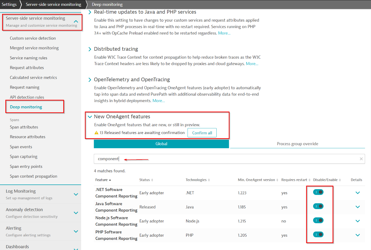Expand Log Monitoring settings section
Image resolution: width=371 pixels, height=250 pixels.
(76, 194)
